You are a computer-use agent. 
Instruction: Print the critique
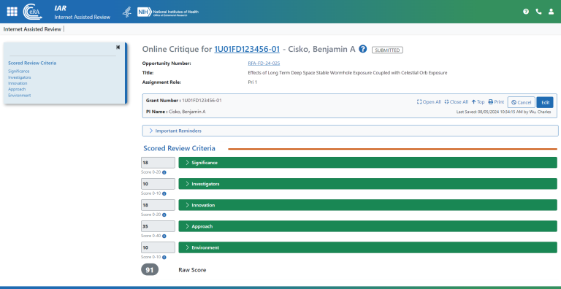(496, 102)
